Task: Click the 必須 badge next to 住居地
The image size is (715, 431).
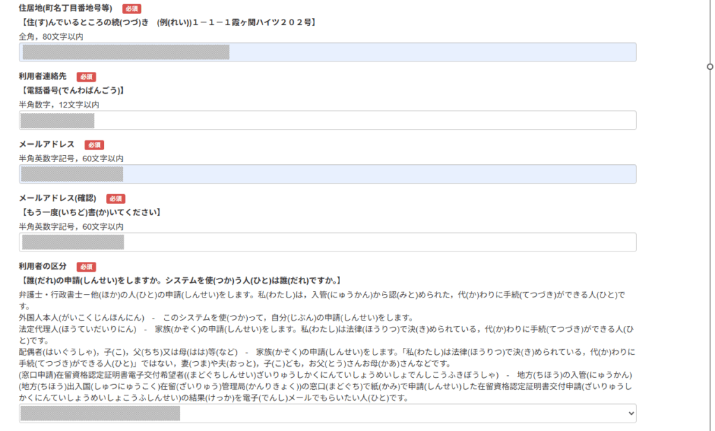Action: pos(131,9)
